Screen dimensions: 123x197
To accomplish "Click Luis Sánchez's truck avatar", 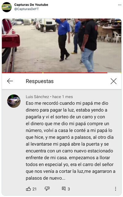I will point(14,101).
